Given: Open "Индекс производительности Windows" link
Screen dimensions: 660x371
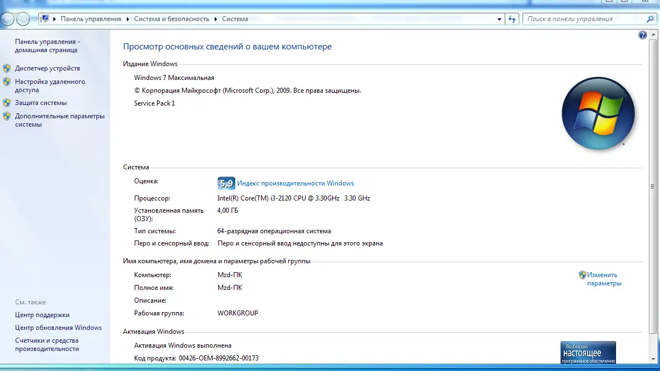Looking at the screenshot, I should (x=295, y=183).
